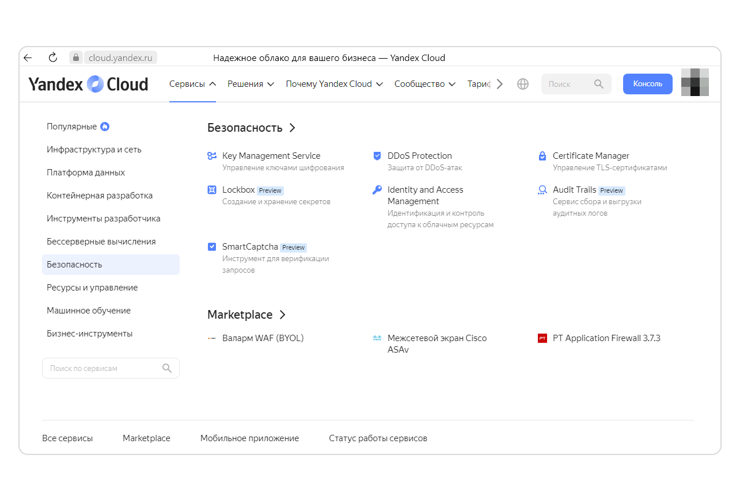Select Контейнерная разработка category
Viewport: 740px width, 501px height.
pyautogui.click(x=111, y=196)
